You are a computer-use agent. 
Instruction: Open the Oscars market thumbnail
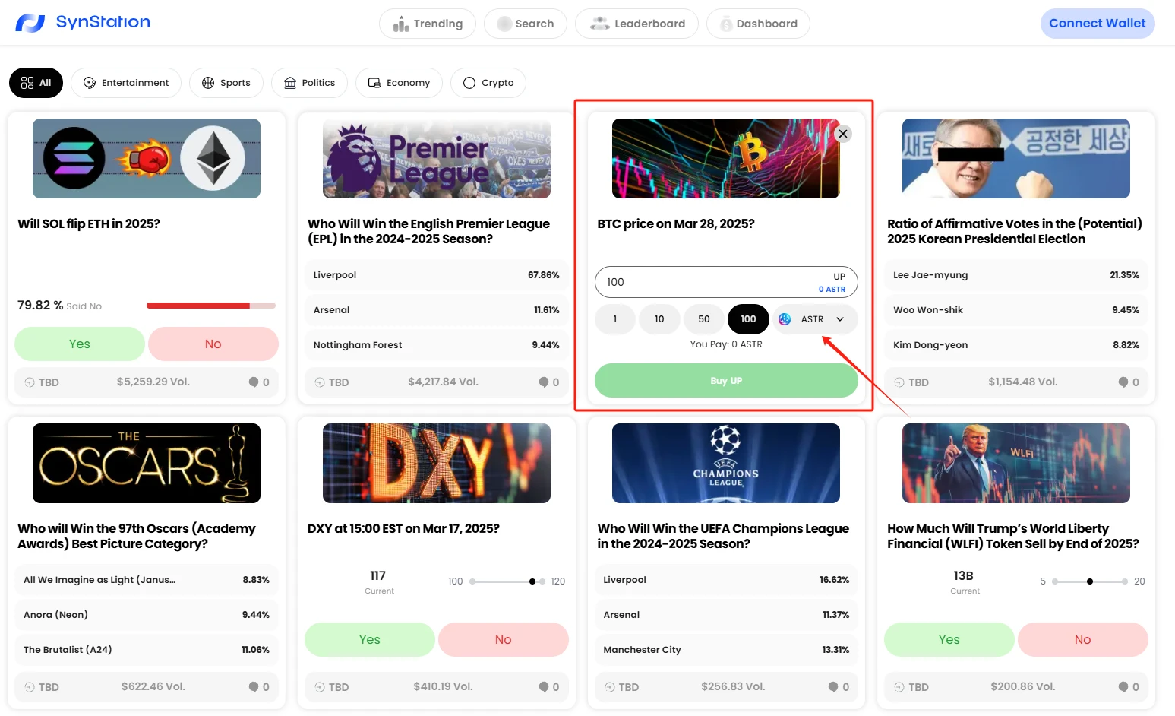pyautogui.click(x=147, y=463)
